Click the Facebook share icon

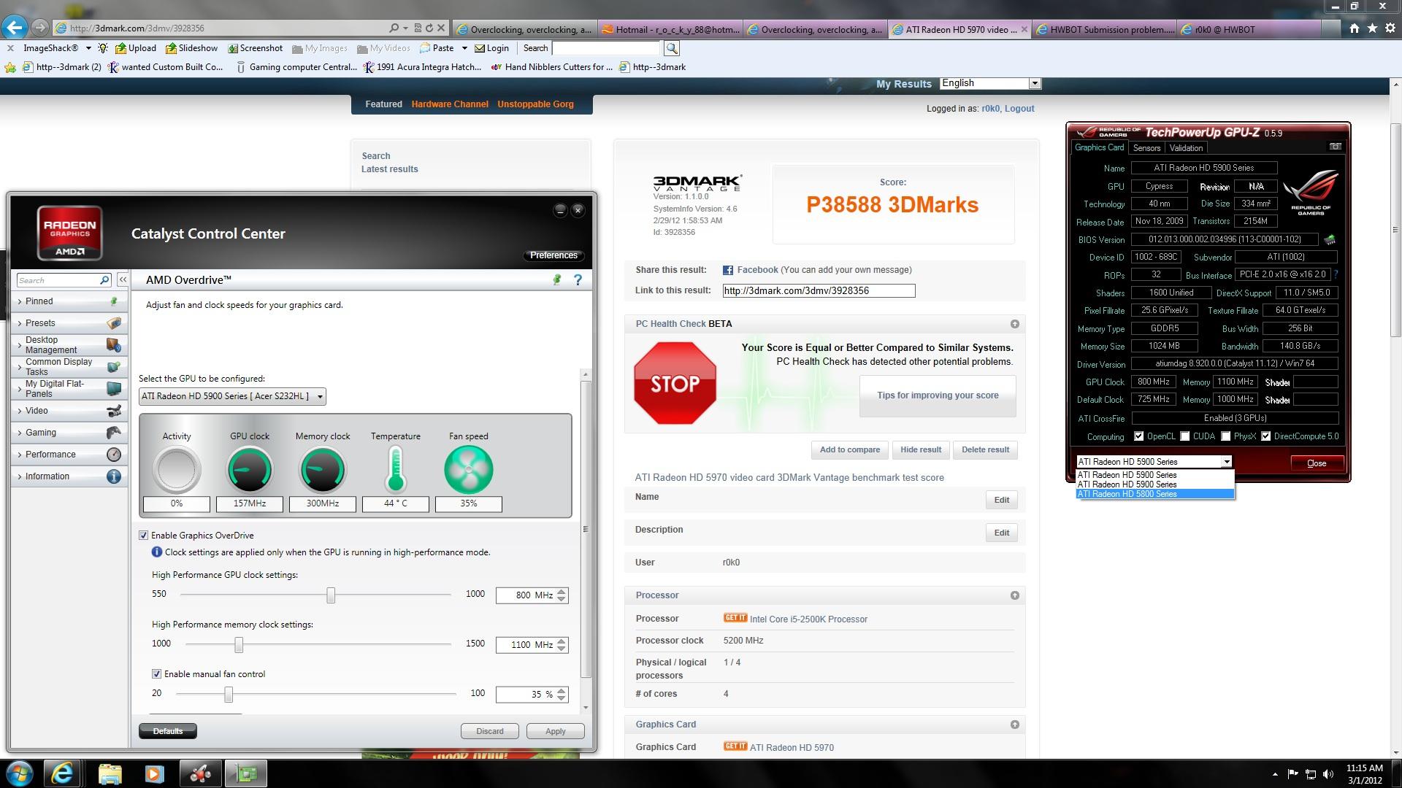coord(728,270)
